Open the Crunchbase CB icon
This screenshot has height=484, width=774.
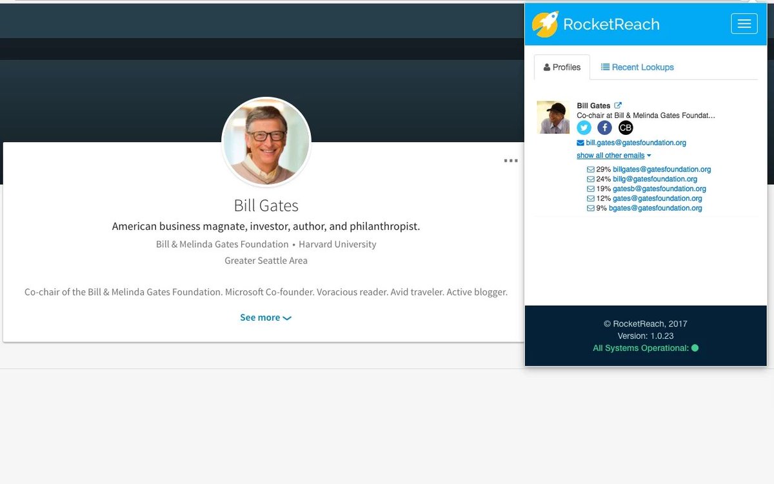click(626, 128)
